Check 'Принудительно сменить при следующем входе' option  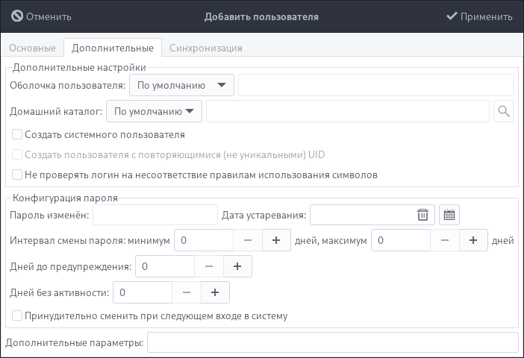click(x=17, y=316)
